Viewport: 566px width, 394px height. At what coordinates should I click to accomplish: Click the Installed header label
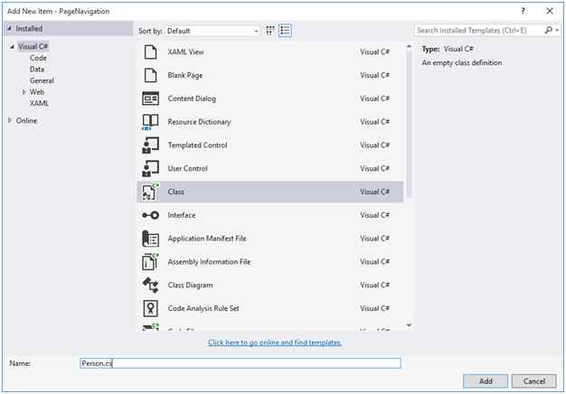tap(29, 29)
